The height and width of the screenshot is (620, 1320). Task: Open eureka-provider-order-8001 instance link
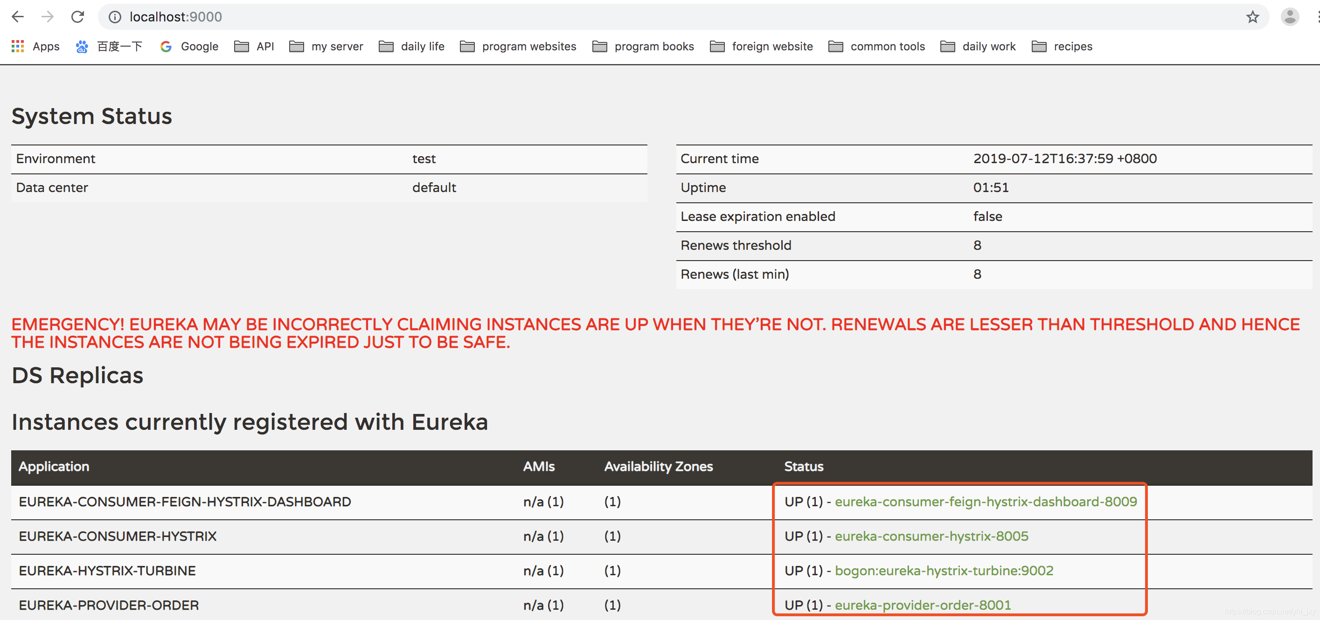(x=922, y=605)
